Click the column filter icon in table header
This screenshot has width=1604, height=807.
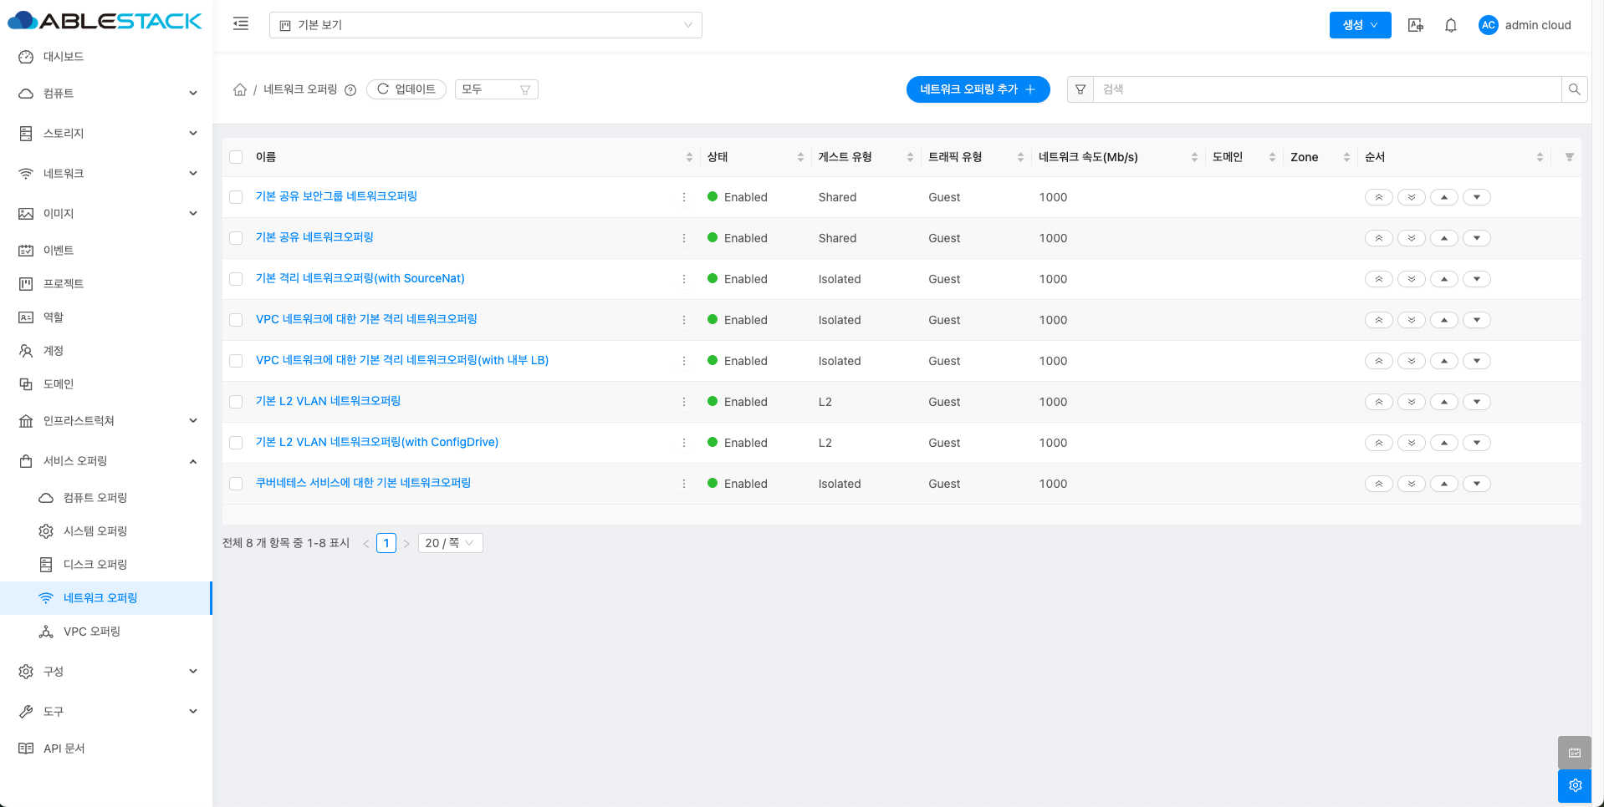(x=1569, y=157)
